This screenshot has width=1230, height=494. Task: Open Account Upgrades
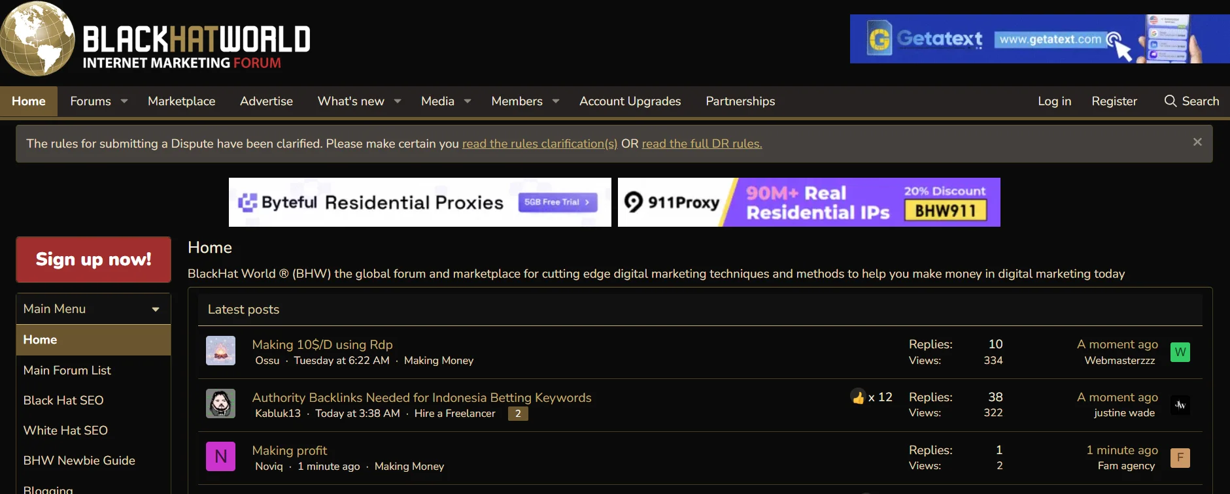pyautogui.click(x=630, y=101)
